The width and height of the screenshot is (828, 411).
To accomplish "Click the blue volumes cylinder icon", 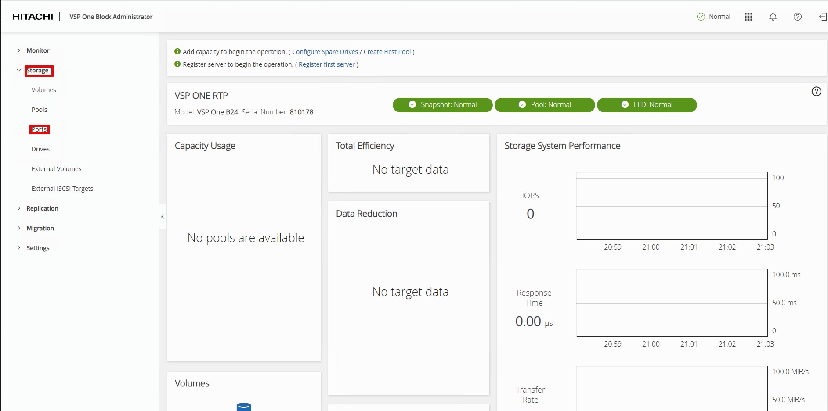I will tap(244, 407).
